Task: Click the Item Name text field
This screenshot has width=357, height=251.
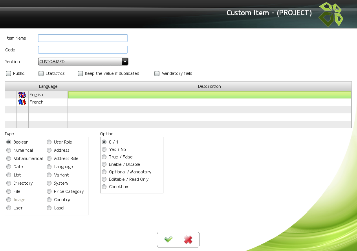Action: 83,38
